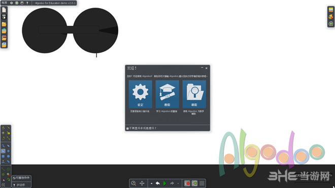Check the 不再显示本讯息提示 checkbox
Viewport: 335px width, 188px height.
tap(127, 128)
